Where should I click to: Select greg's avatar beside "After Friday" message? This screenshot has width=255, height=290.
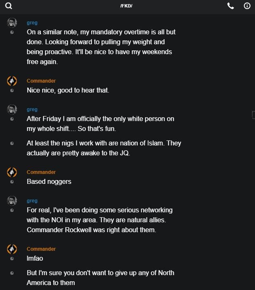(x=12, y=109)
